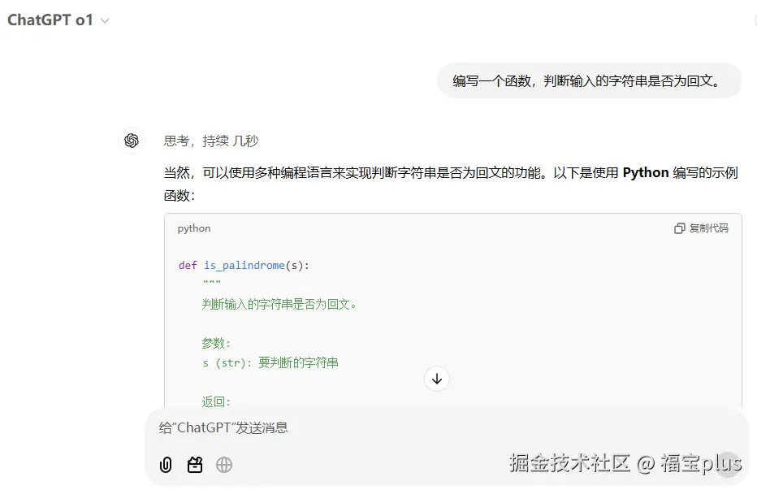Select the docstring line "判断输入的字符串是否为回文。"

coord(279,305)
